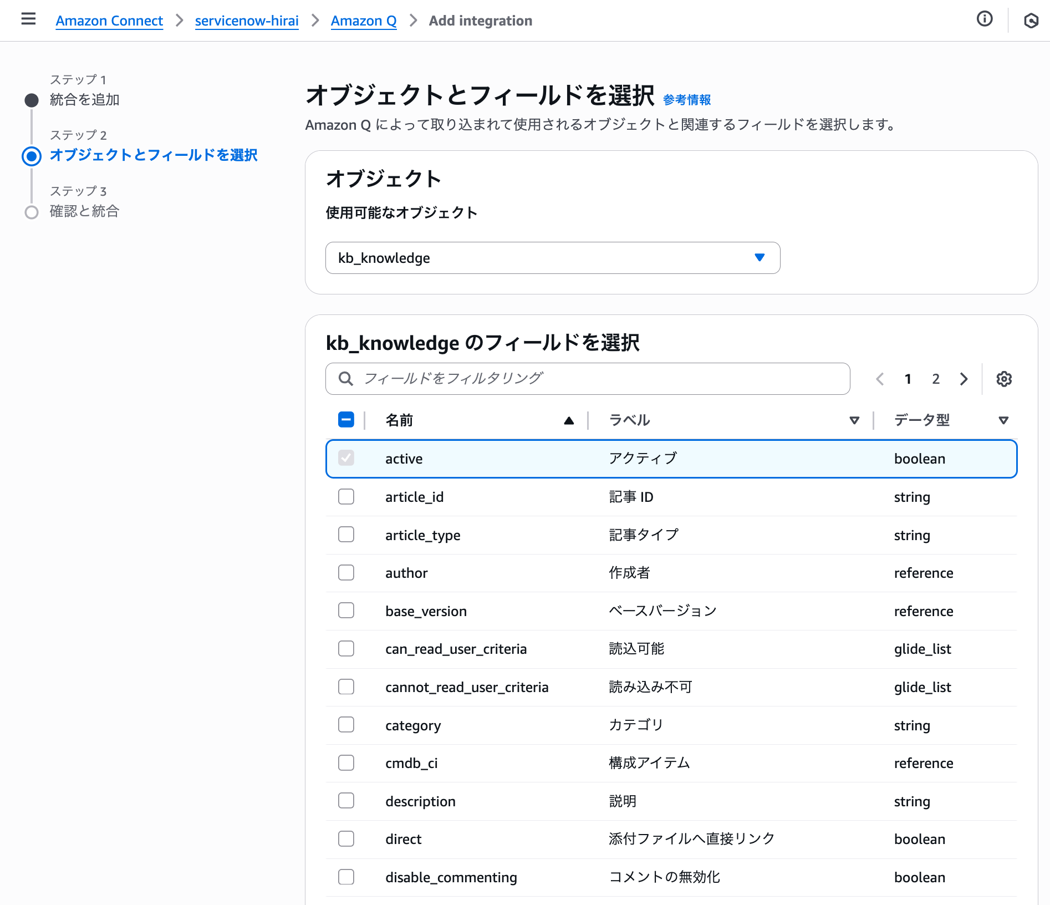Select page 2 of the field list
Image resolution: width=1050 pixels, height=905 pixels.
tap(935, 379)
